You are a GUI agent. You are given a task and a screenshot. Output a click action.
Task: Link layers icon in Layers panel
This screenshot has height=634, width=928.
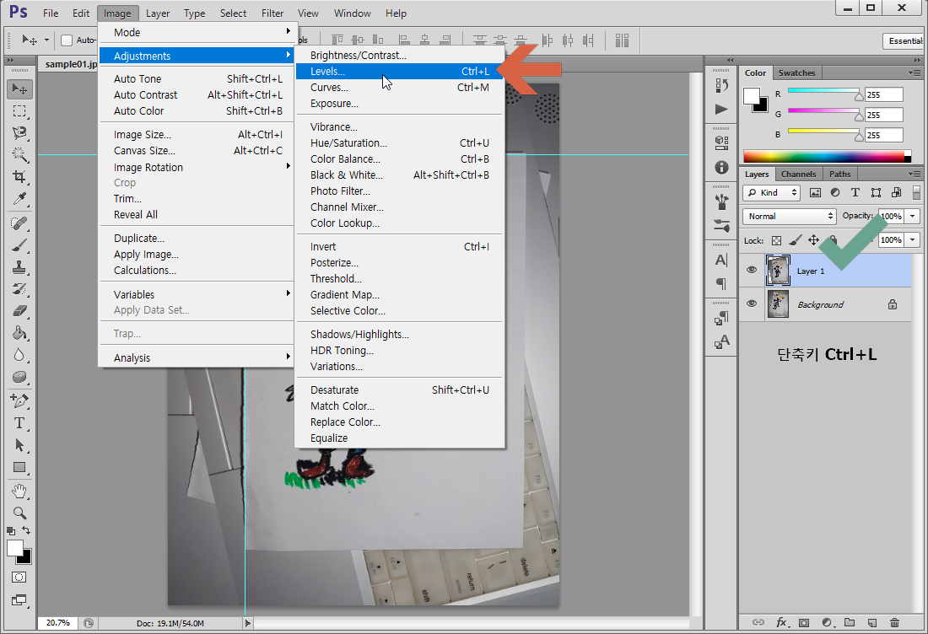tap(758, 622)
